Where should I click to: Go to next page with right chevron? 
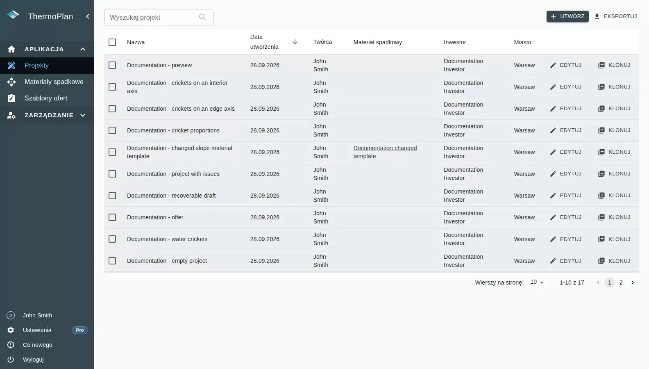pos(633,282)
